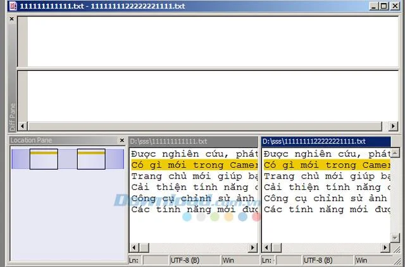Click left arrow of Diff Pane horizontal scrollbar
Viewport: 405px width, 267px height.
tap(23, 127)
